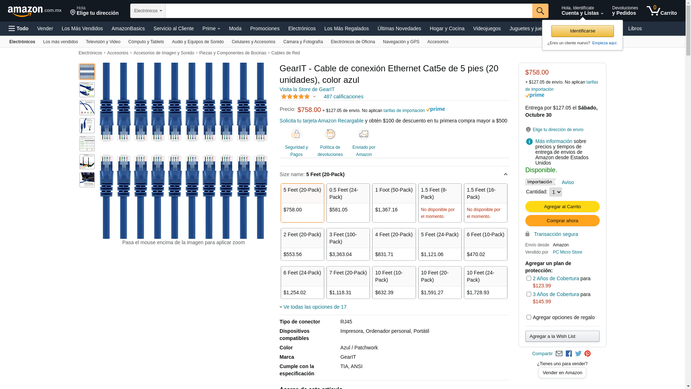Share product via Pinterest icon
The image size is (691, 389).
(587, 354)
